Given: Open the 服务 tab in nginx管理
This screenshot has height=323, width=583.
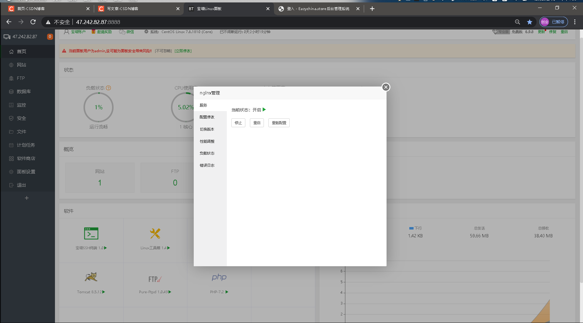Looking at the screenshot, I should pyautogui.click(x=210, y=105).
